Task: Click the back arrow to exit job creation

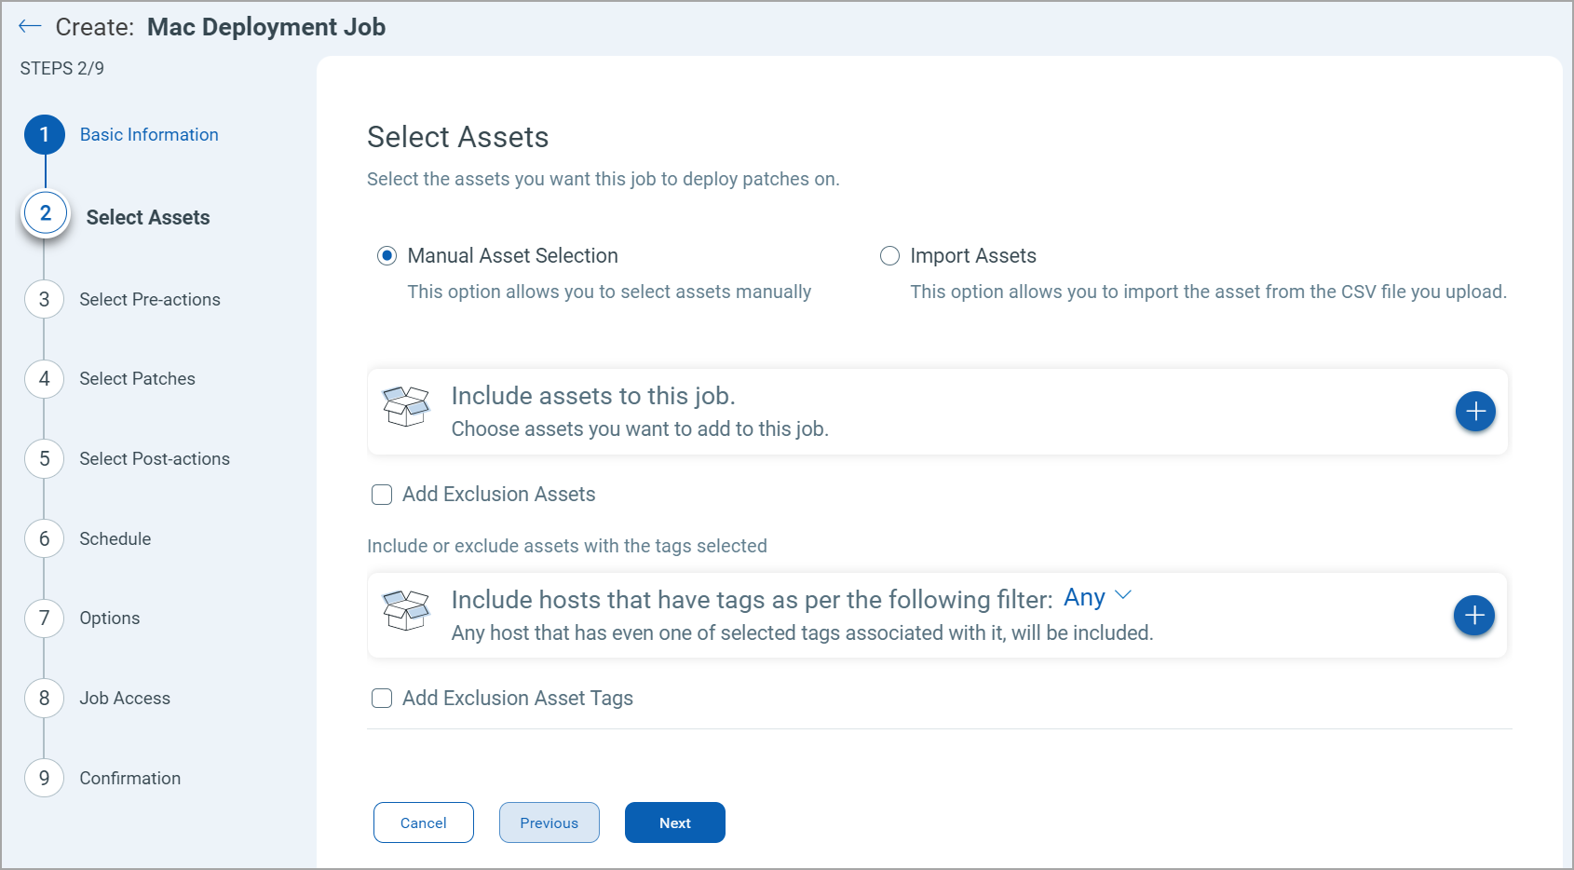Action: point(29,26)
